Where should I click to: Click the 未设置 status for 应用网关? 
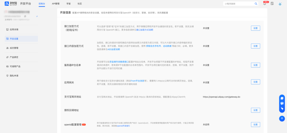[206, 82]
